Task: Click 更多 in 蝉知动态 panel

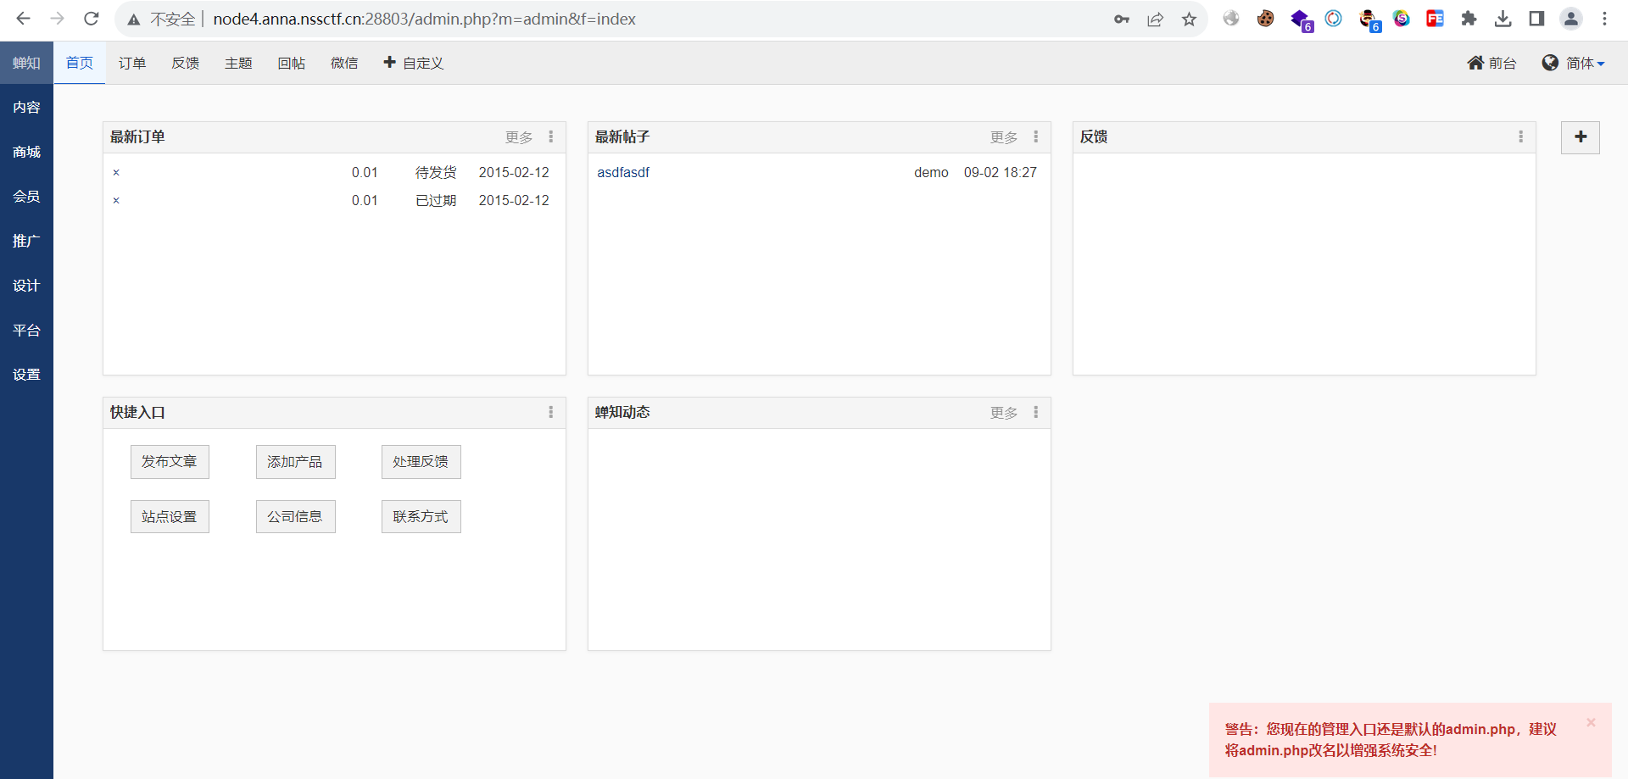Action: click(1004, 413)
